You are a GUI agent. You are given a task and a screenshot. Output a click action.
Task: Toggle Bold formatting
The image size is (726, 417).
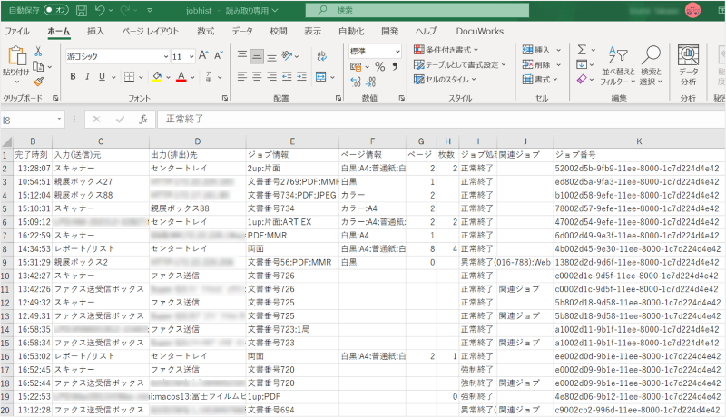pos(73,76)
